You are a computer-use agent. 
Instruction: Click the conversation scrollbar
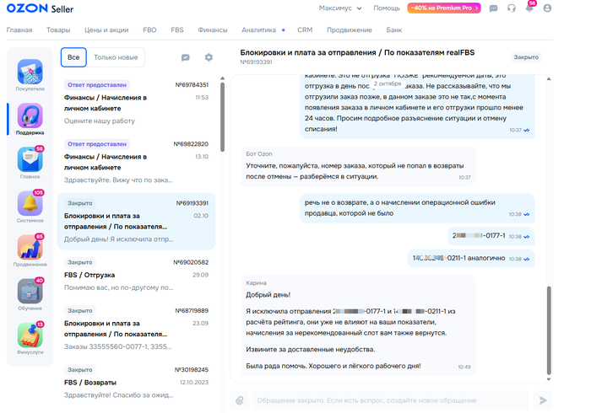(548, 329)
